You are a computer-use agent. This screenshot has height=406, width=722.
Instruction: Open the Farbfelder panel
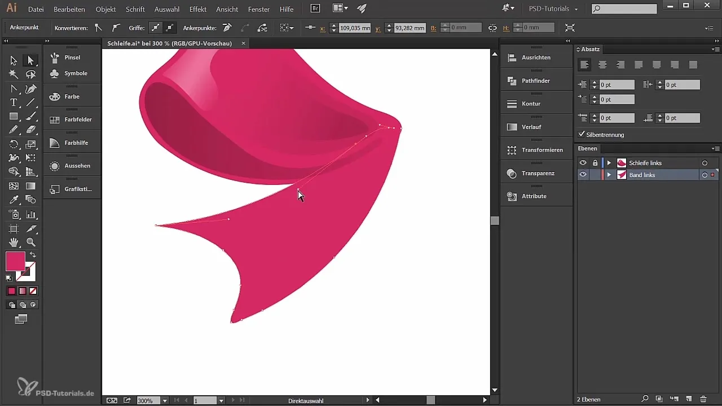click(x=72, y=120)
